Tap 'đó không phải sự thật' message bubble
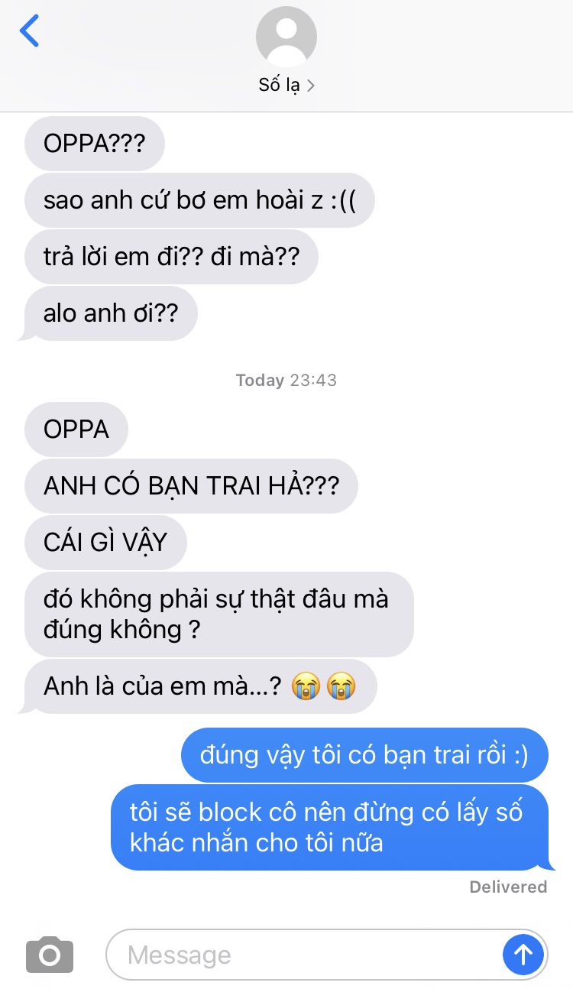 [x=219, y=614]
